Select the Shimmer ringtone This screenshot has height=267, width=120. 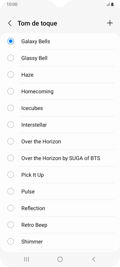[60, 241]
